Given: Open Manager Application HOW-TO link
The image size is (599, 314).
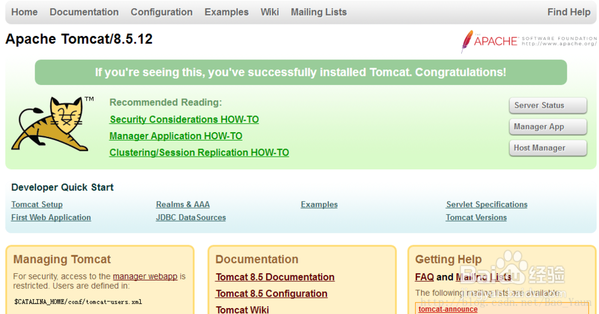Looking at the screenshot, I should (176, 136).
